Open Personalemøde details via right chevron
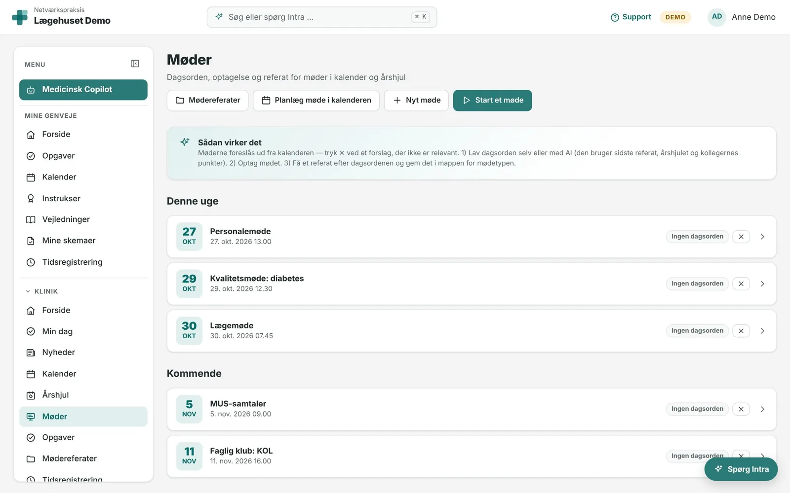The height and width of the screenshot is (493, 790). pos(762,237)
